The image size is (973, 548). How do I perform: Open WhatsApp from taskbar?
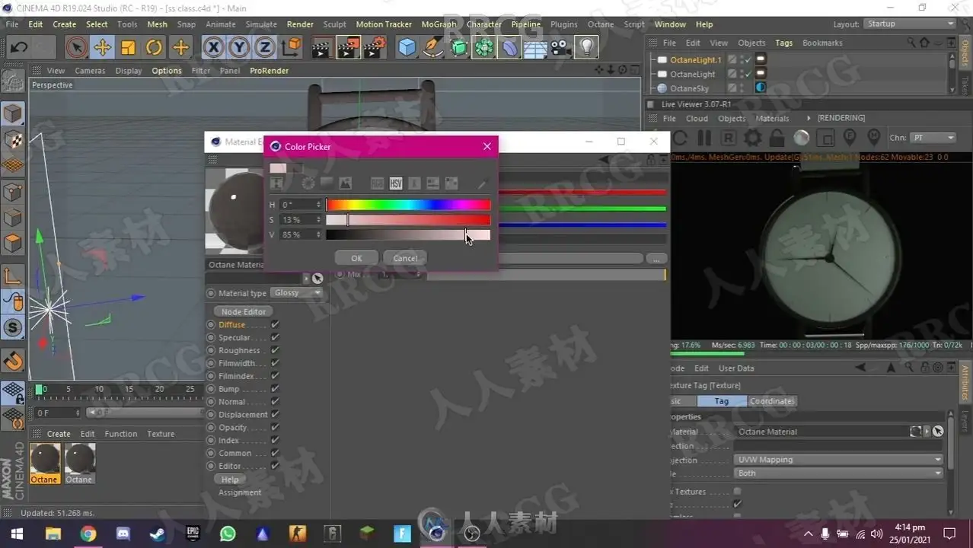[228, 534]
